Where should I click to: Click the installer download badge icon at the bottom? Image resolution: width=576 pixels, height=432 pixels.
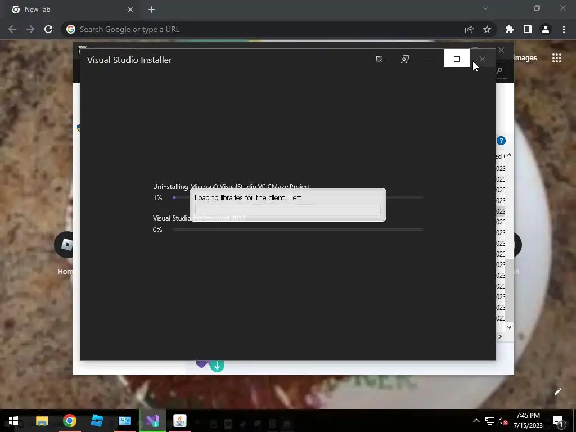click(217, 366)
